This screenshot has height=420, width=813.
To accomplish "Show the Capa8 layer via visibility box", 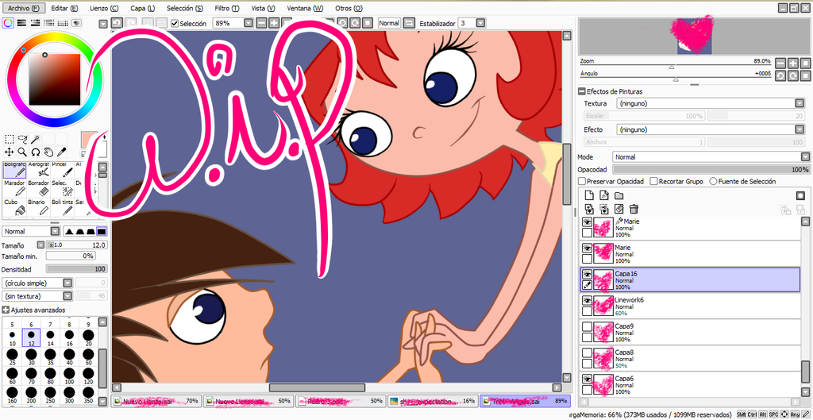I will click(587, 353).
